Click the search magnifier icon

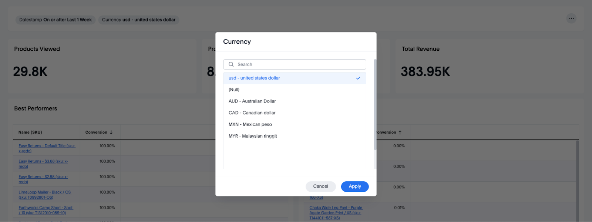pyautogui.click(x=231, y=64)
